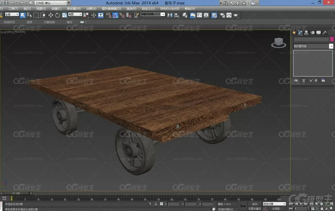
Task: Open the 创建选择集 named selection dropdown
Action: pos(153,14)
